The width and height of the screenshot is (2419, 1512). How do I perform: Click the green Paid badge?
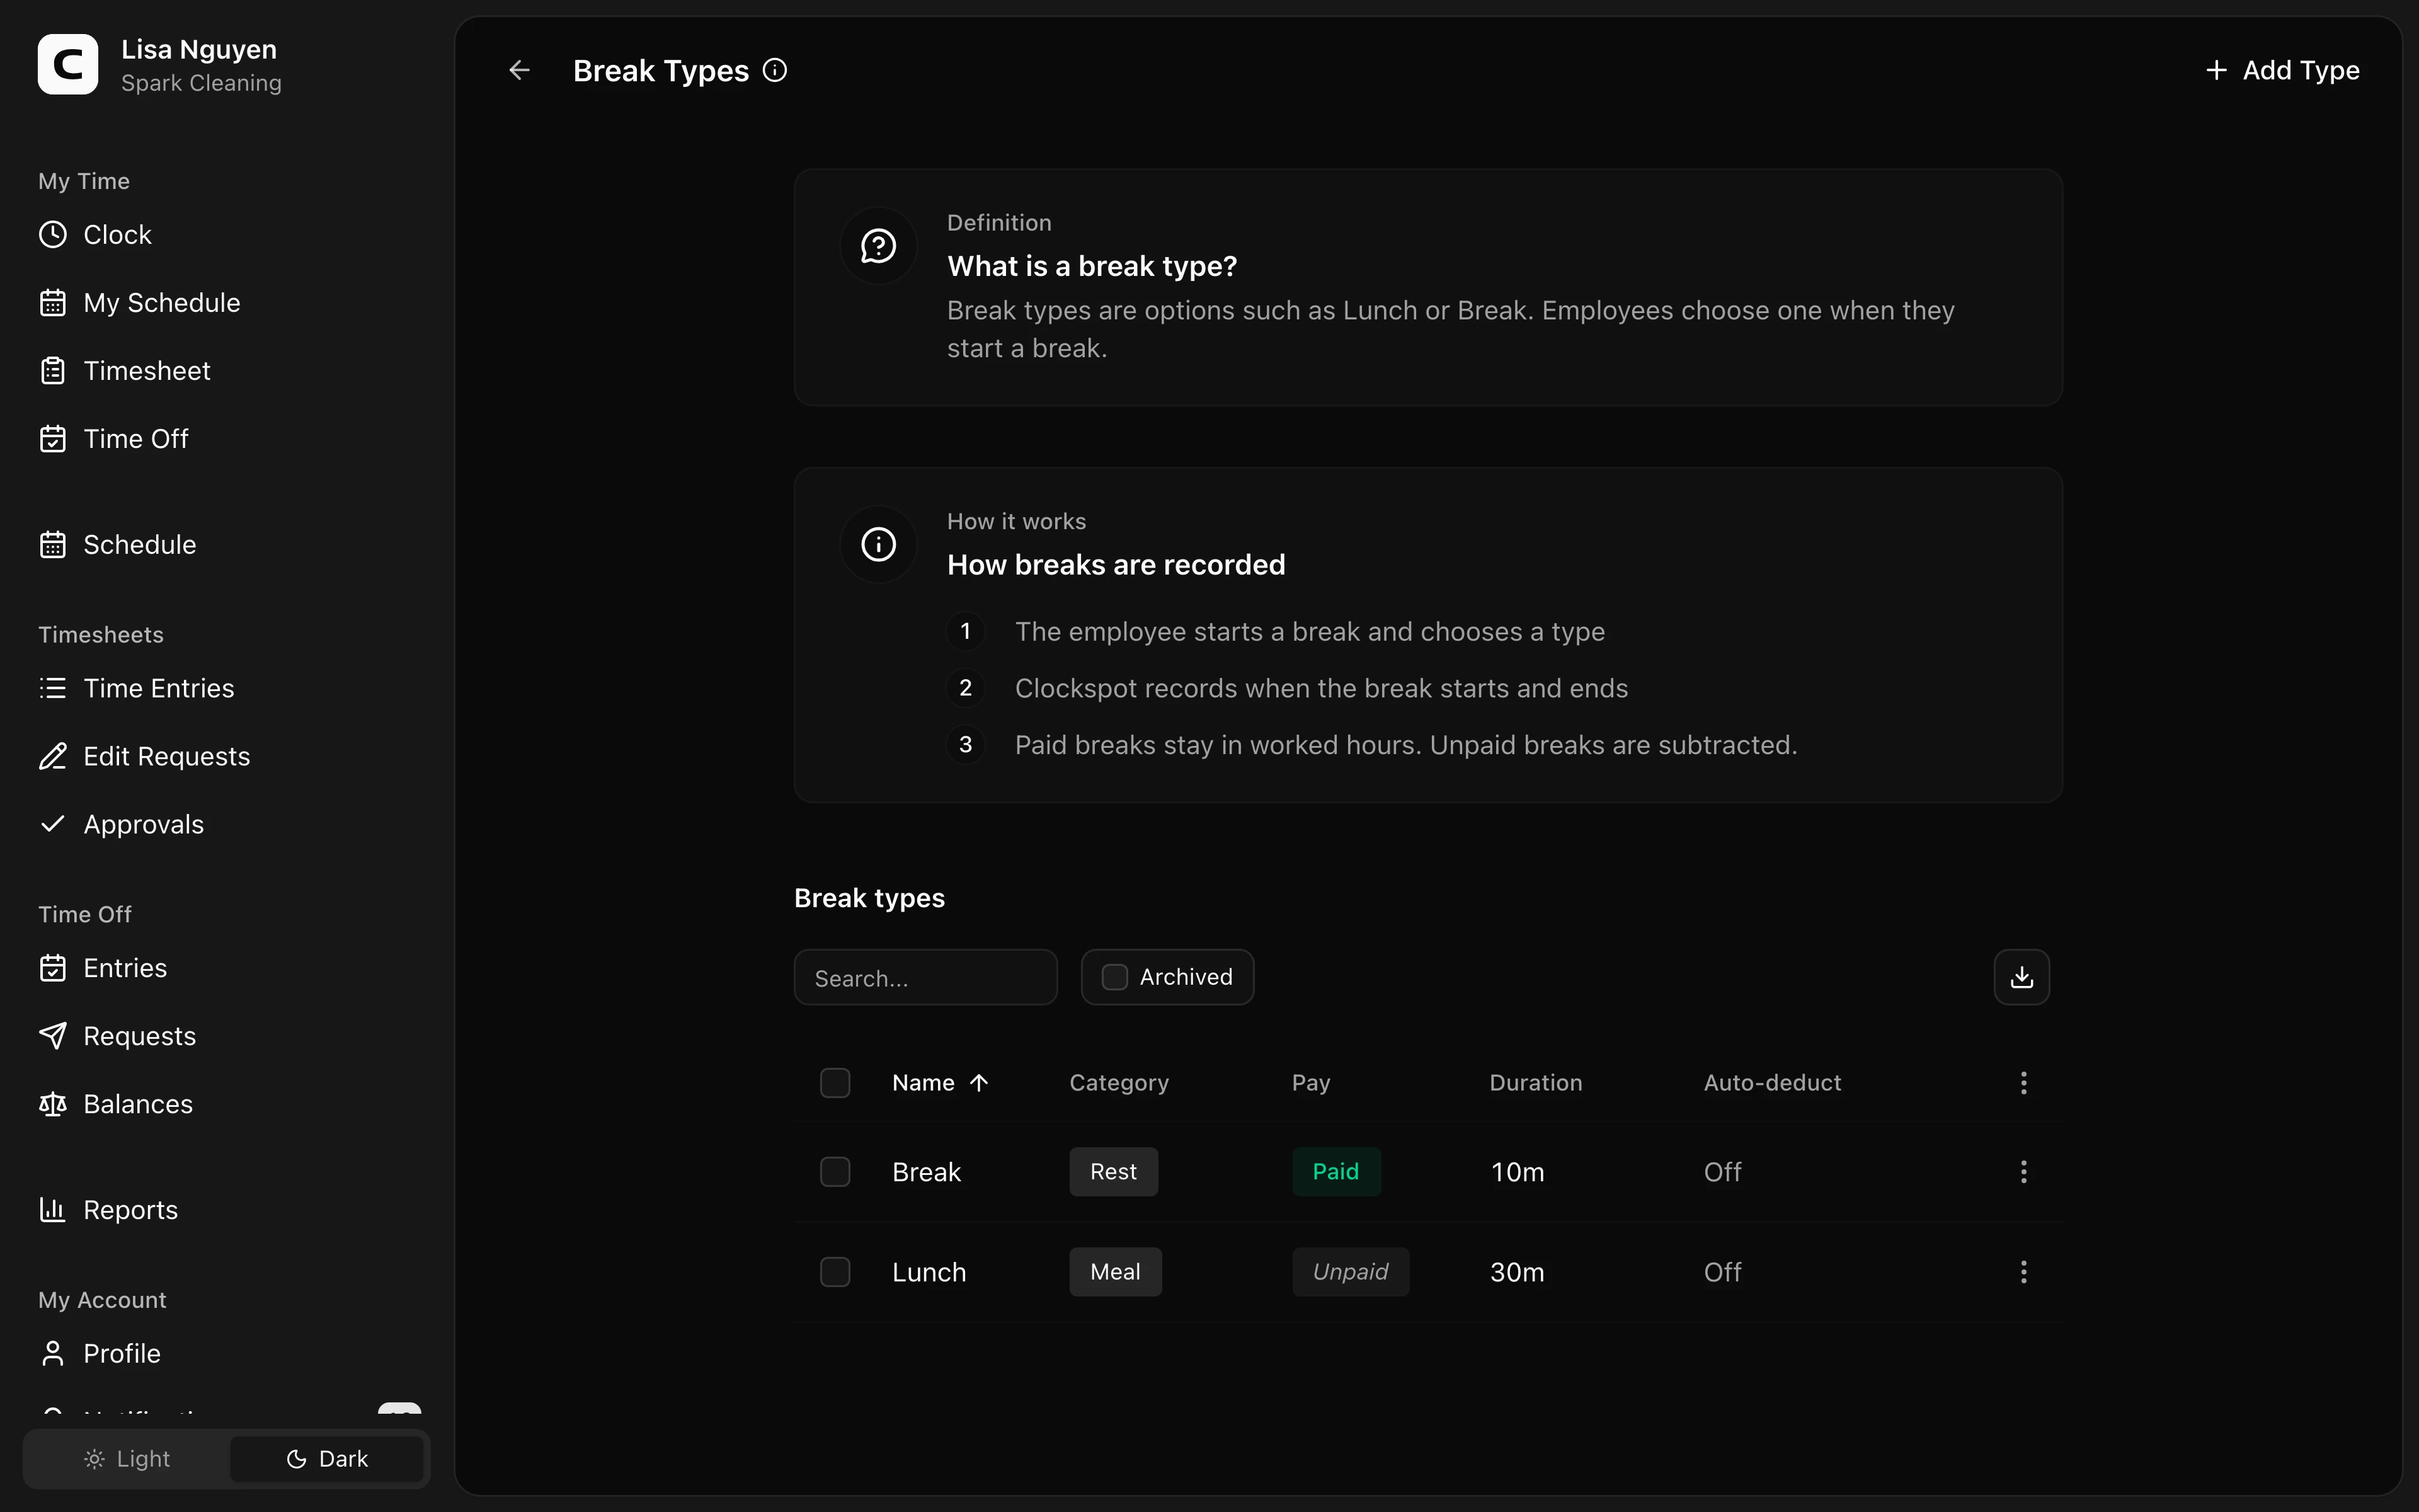click(x=1337, y=1172)
